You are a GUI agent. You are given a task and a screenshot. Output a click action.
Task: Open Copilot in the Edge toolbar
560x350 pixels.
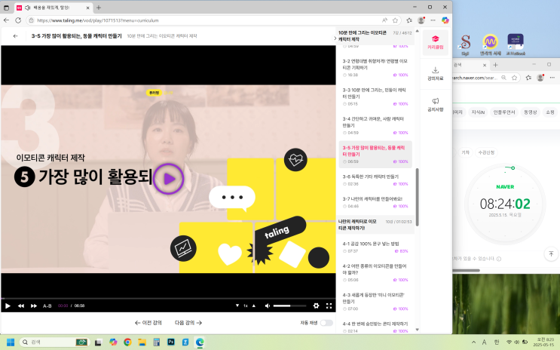(x=445, y=20)
